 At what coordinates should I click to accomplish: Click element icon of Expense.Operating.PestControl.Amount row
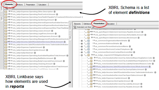point(6,14)
